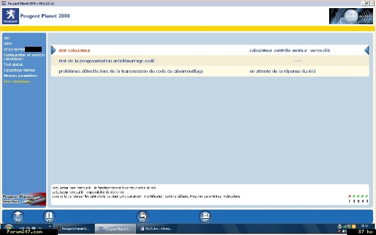Switch to Peugeot Planet 2 taskbar window
The image size is (376, 235).
pos(115,229)
